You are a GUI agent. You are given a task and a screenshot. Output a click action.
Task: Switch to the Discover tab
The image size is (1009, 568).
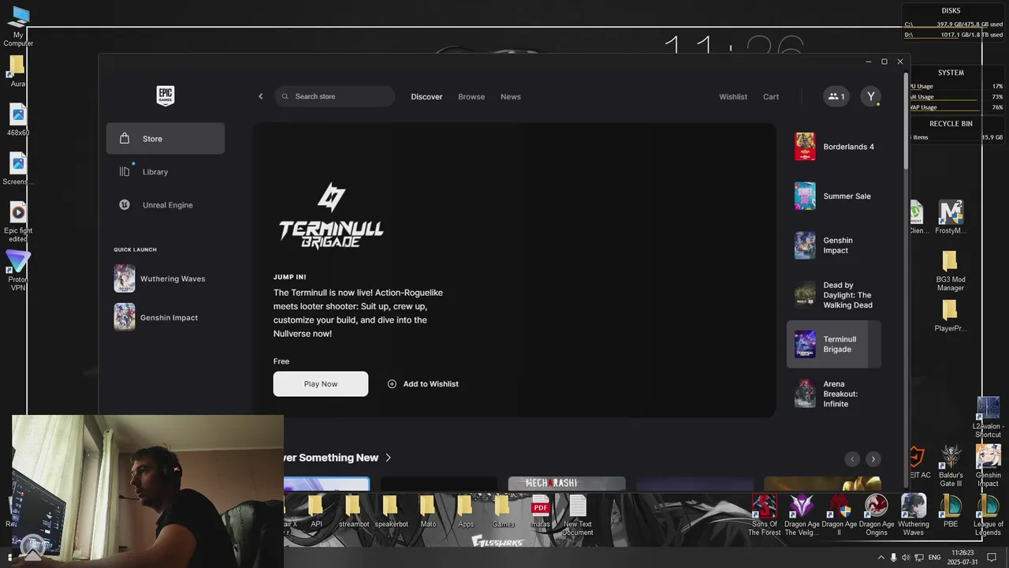coord(426,97)
